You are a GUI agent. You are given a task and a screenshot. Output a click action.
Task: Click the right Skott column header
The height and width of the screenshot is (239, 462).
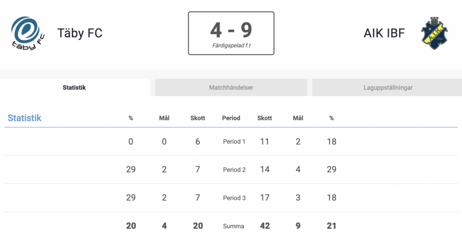tap(264, 118)
